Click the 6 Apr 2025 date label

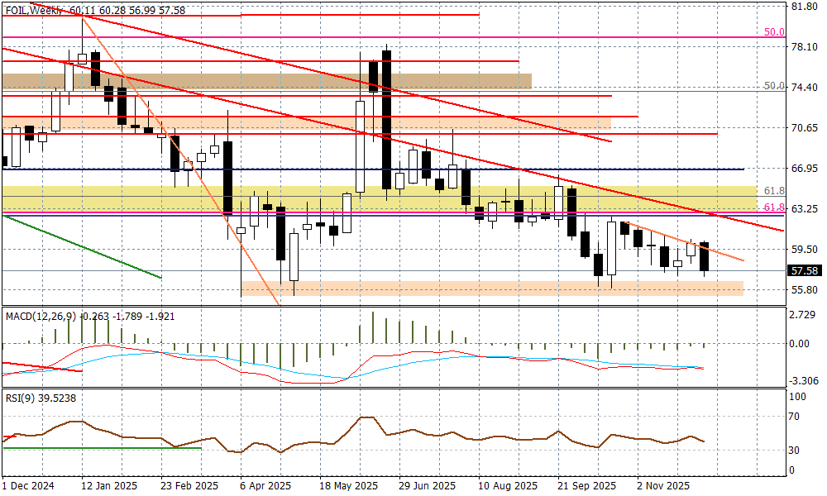click(x=265, y=485)
